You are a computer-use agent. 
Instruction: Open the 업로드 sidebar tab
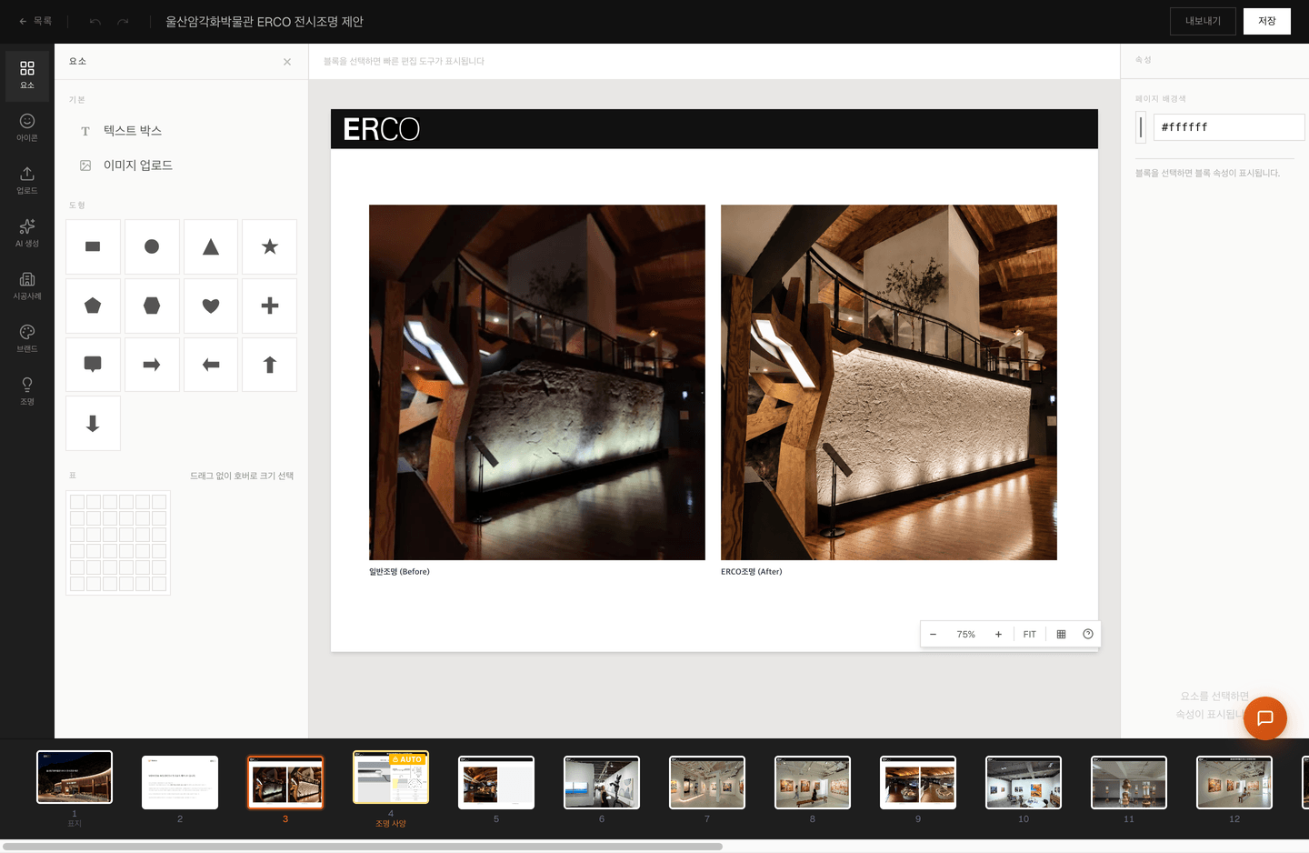point(27,180)
